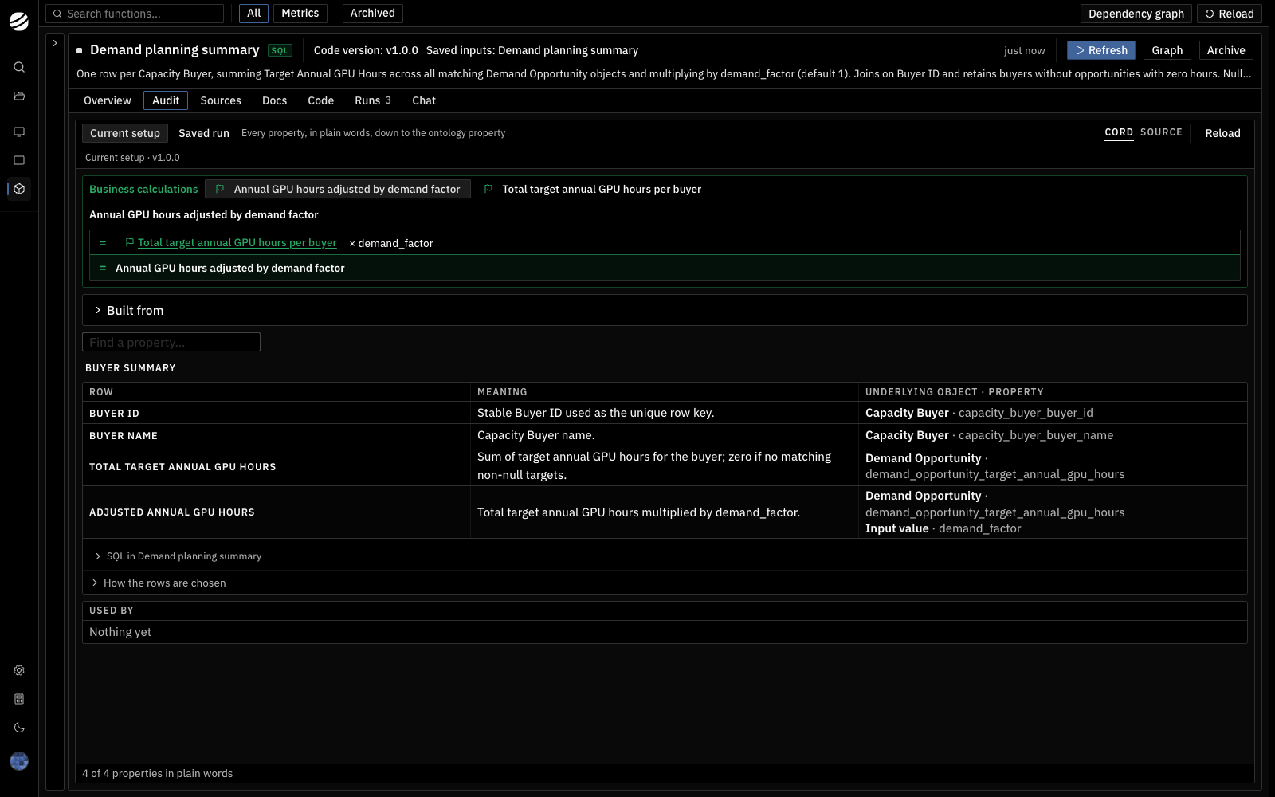
Task: Open the search icon in left sidebar
Action: [x=19, y=67]
